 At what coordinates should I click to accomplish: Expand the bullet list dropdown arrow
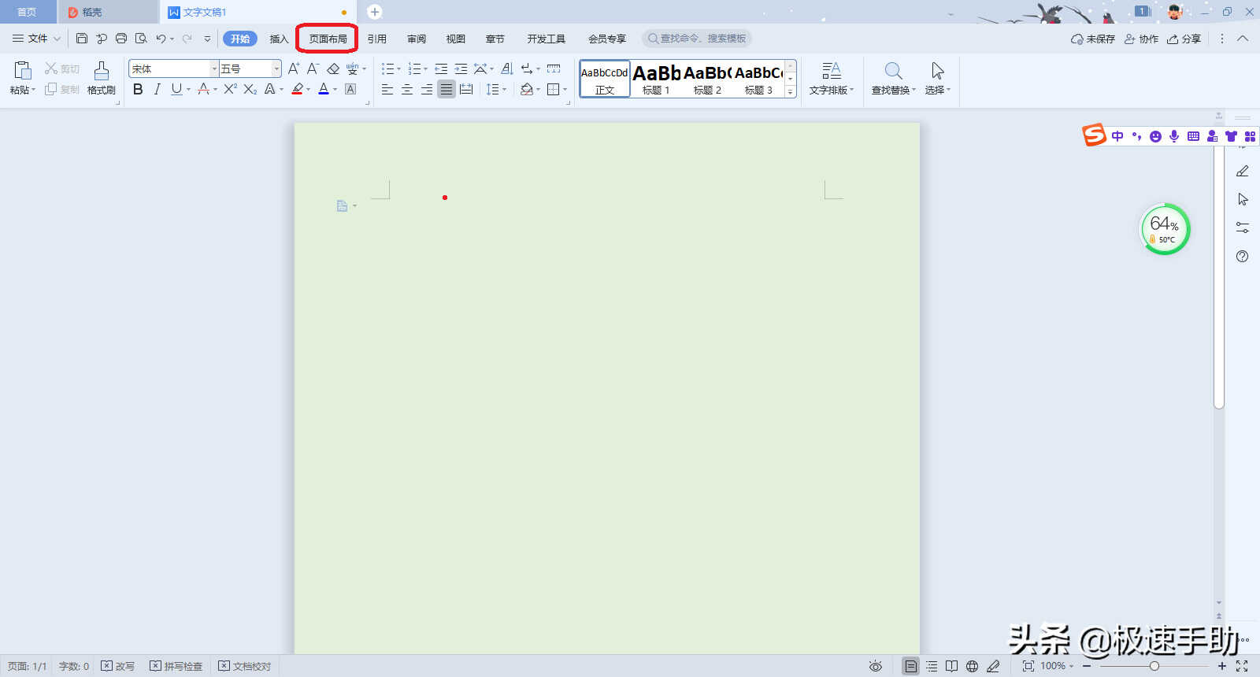click(398, 69)
